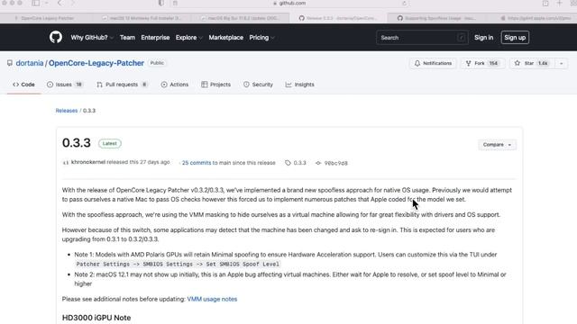Switch to the Projects tab
577x324 pixels.
(216, 85)
